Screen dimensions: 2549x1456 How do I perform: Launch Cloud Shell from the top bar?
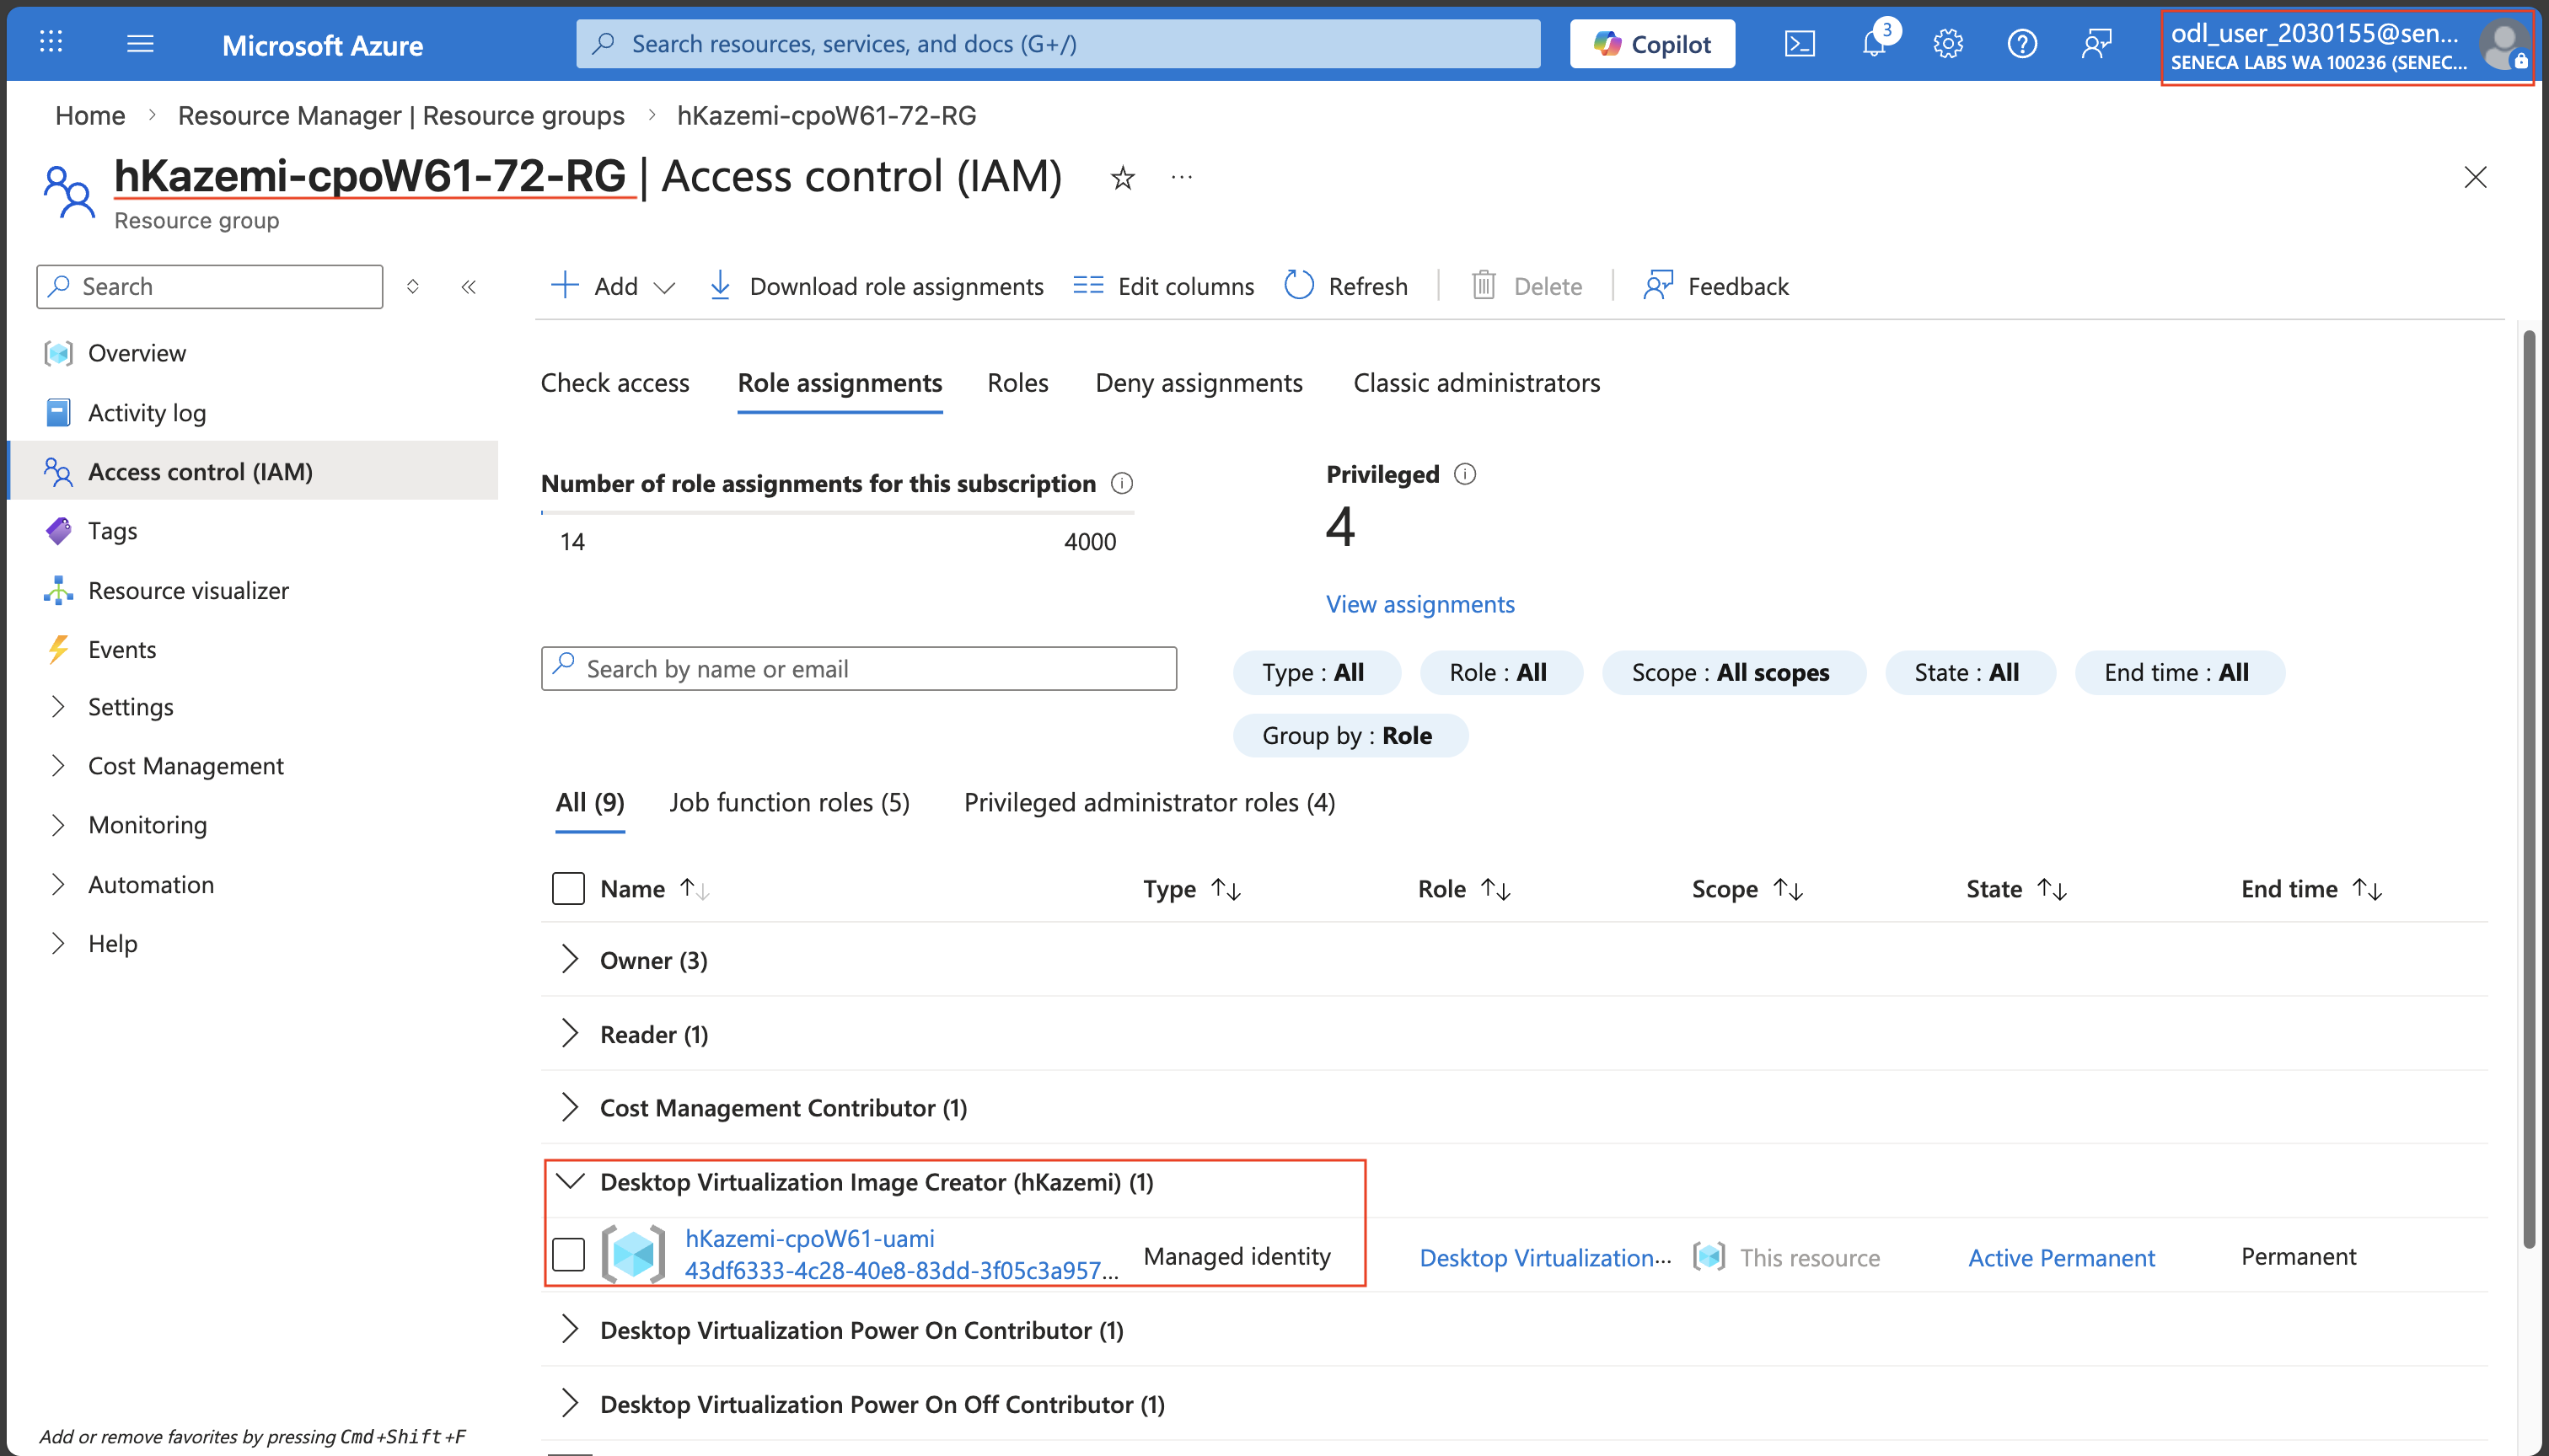click(x=1800, y=44)
